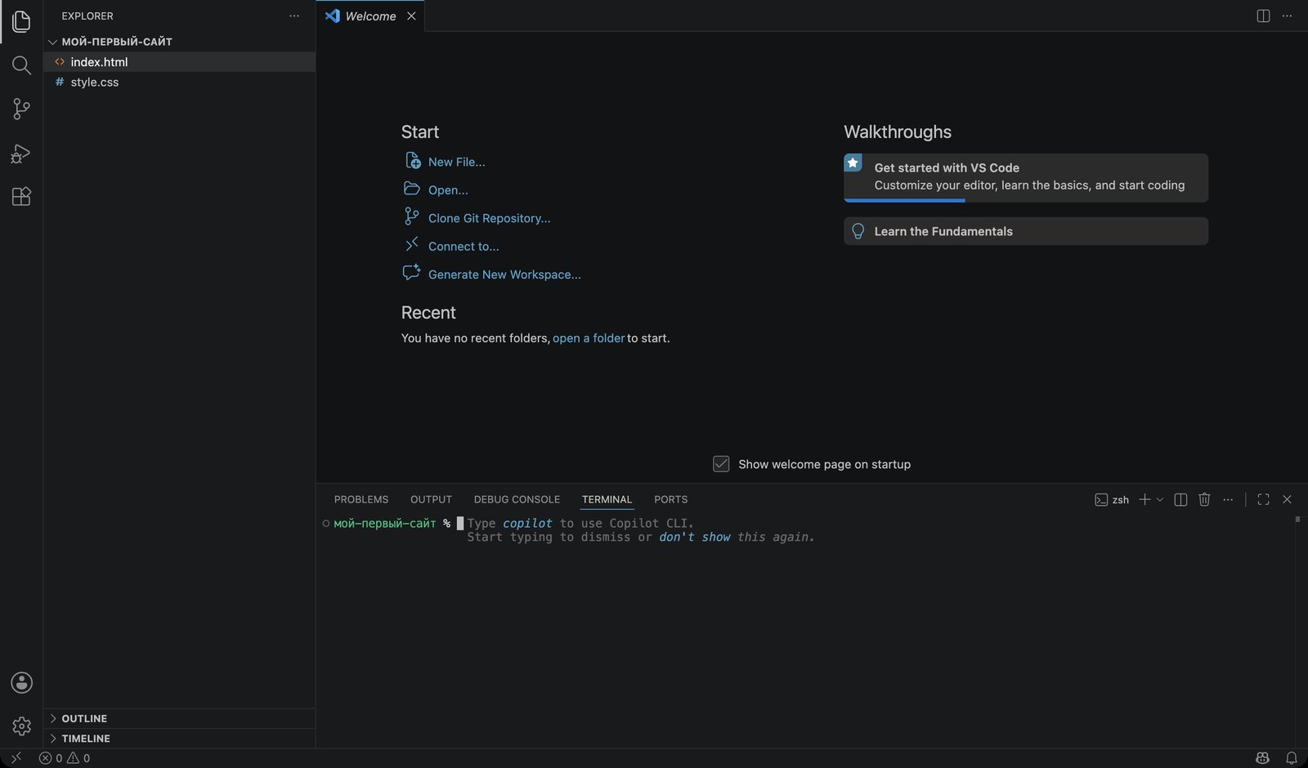Click the open a folder link

(x=589, y=338)
